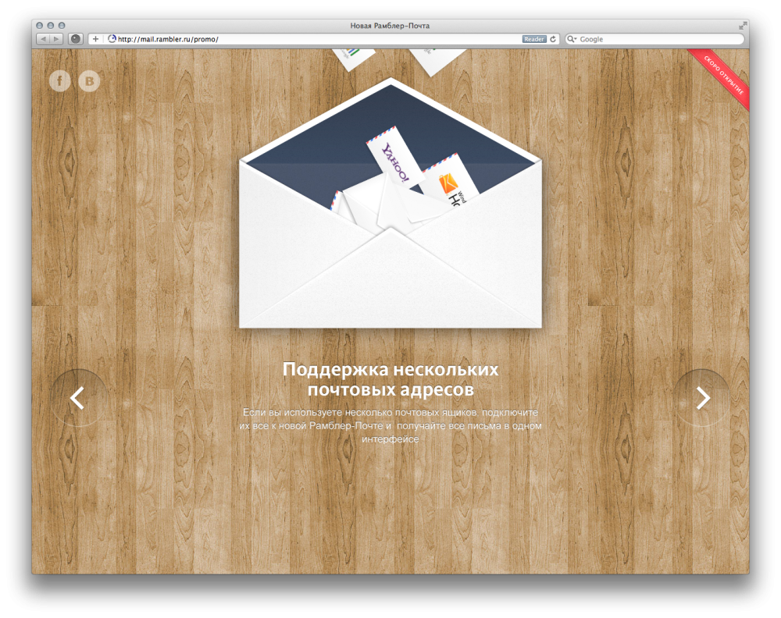Focus the Google search field
This screenshot has height=618, width=781.
coord(654,39)
